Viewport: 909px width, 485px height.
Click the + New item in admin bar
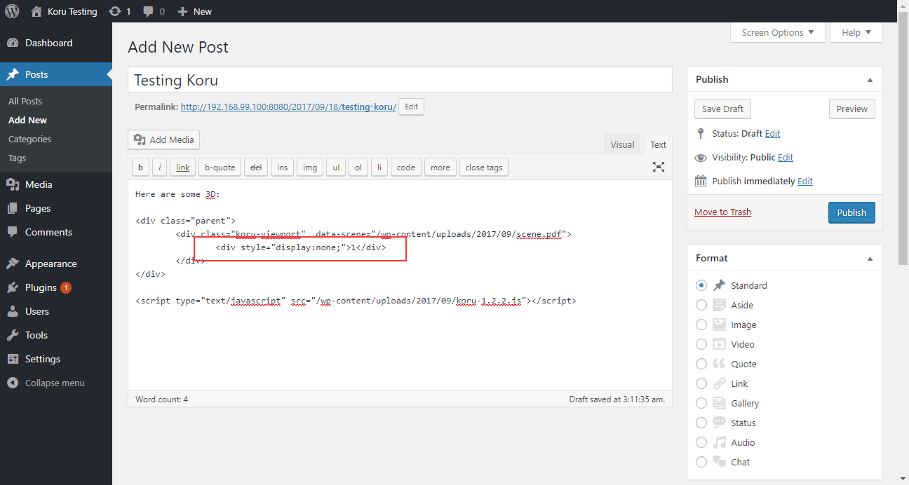(x=194, y=11)
